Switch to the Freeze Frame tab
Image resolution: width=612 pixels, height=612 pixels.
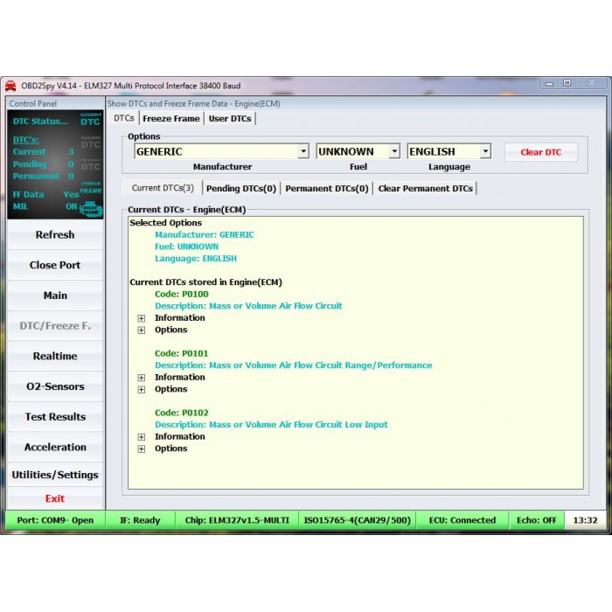171,119
